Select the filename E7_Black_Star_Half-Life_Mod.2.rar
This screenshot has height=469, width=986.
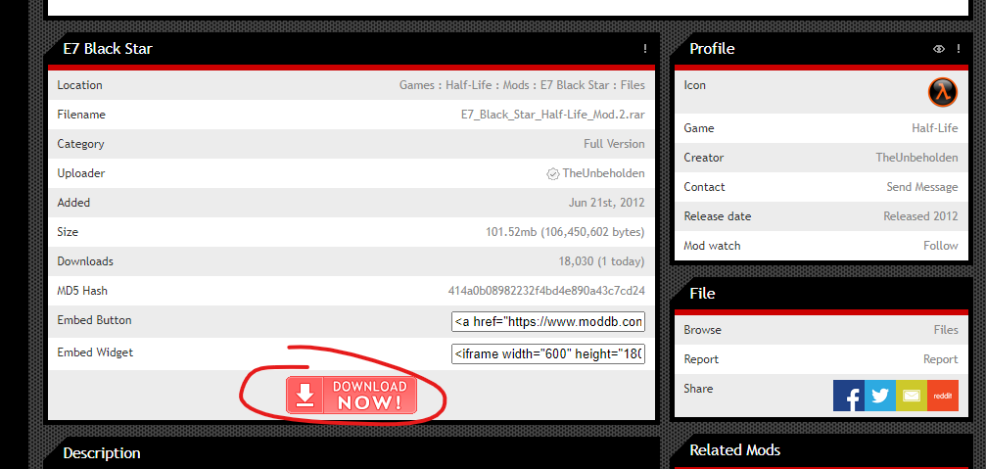553,115
